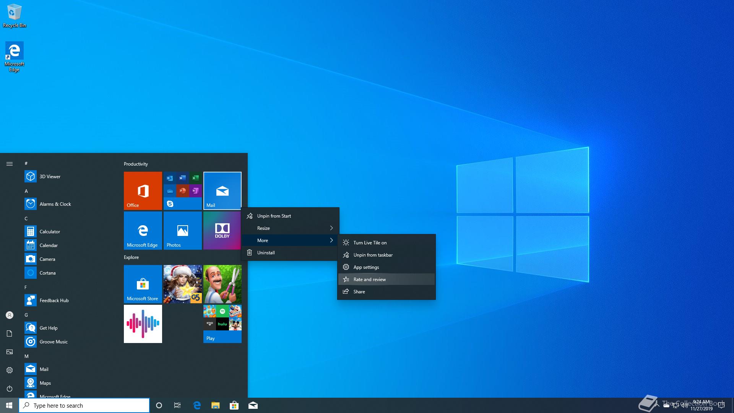The image size is (734, 413).
Task: Open Cortana from app list
Action: pyautogui.click(x=69, y=273)
